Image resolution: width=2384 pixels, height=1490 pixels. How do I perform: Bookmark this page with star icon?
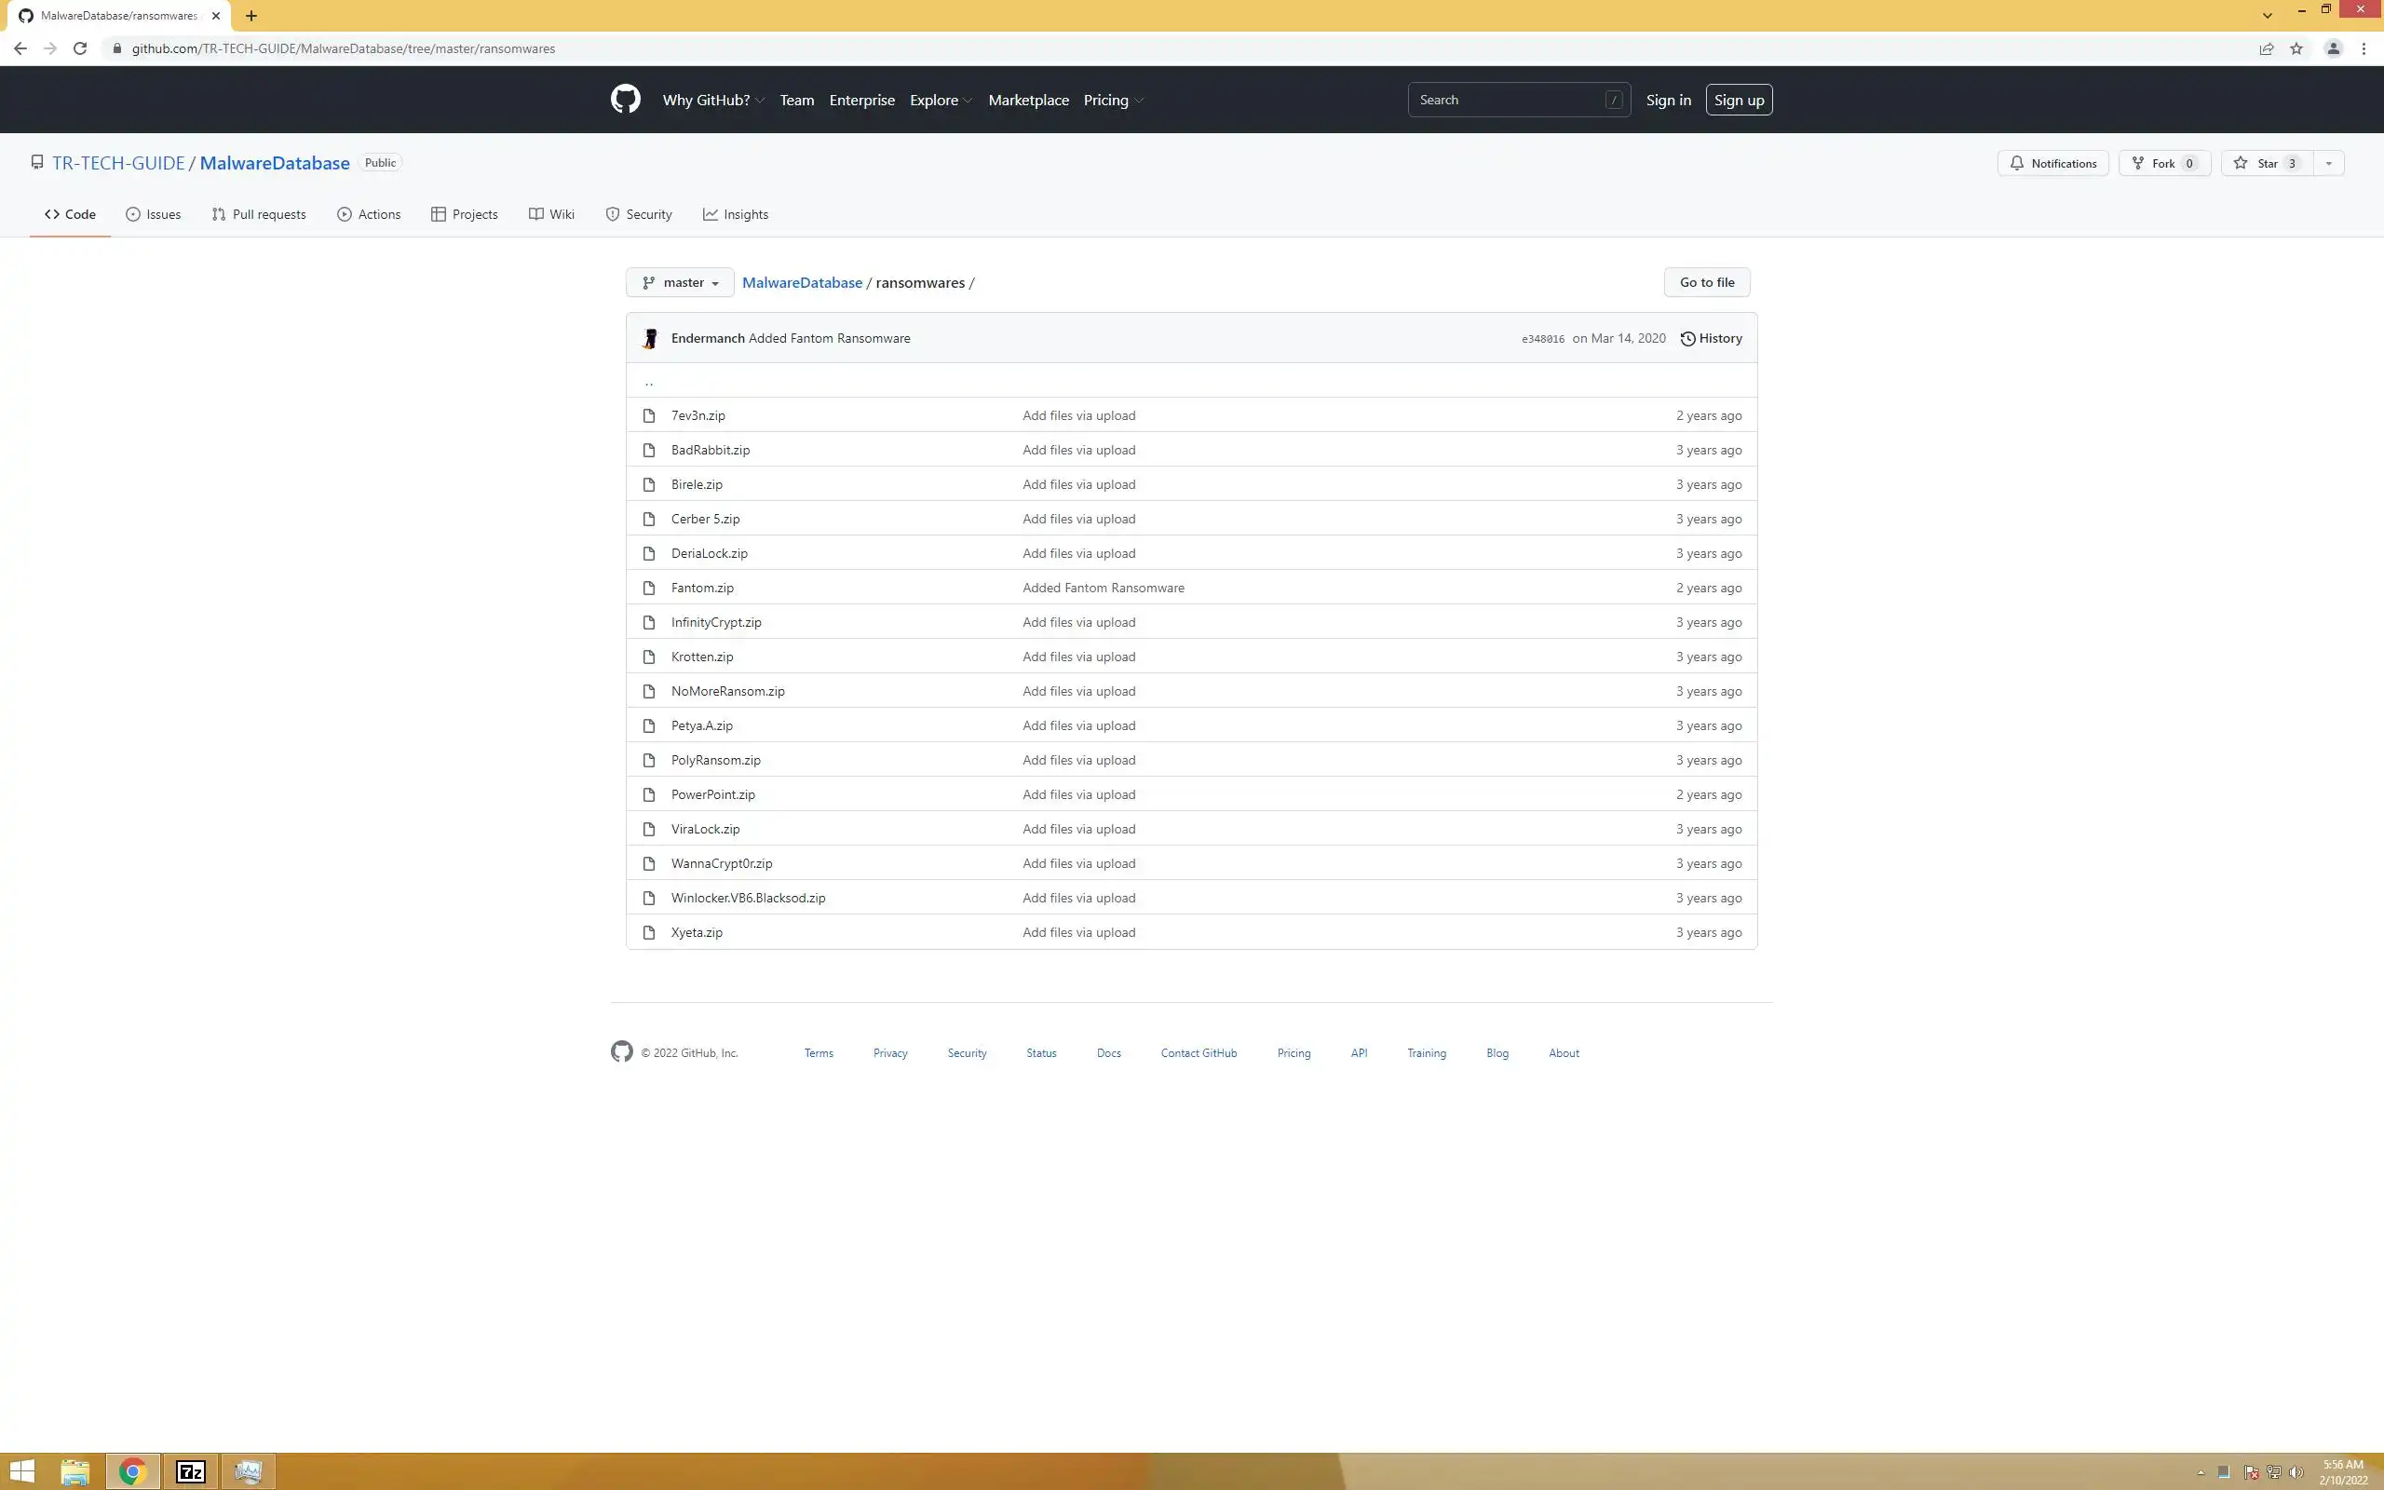2296,48
